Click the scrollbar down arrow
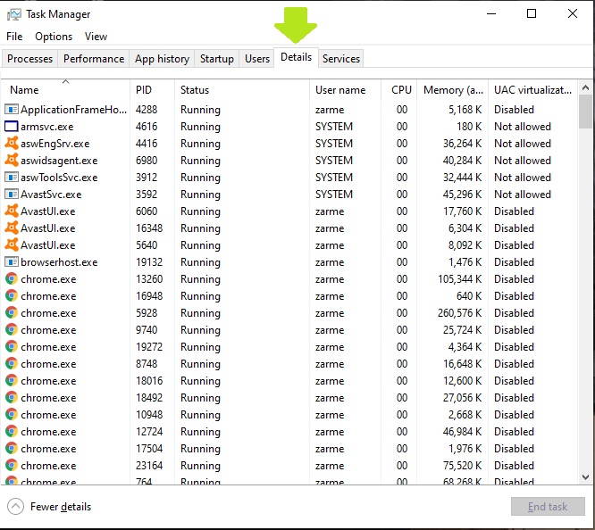The width and height of the screenshot is (595, 530). coord(585,477)
